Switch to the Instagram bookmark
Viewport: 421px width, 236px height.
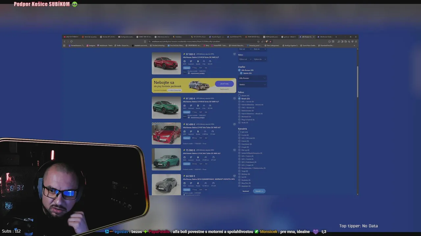(x=91, y=46)
